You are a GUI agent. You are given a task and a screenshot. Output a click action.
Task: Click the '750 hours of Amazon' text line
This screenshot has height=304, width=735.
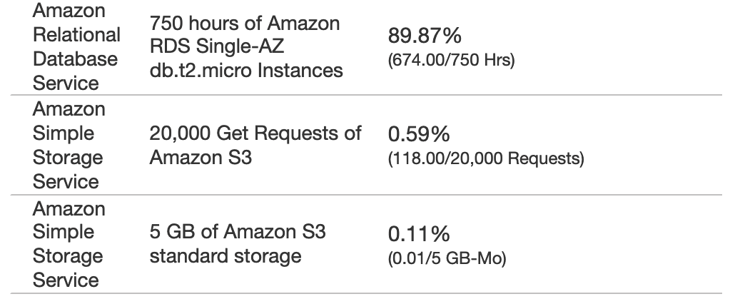point(245,23)
